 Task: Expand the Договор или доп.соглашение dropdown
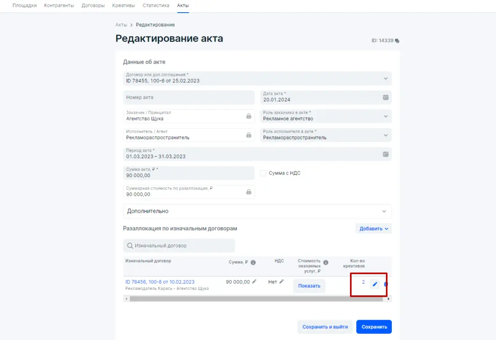tap(386, 78)
